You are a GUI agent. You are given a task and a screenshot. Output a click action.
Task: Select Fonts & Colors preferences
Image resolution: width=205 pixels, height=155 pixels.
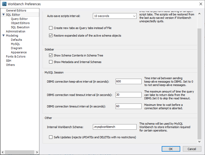pos(16,56)
